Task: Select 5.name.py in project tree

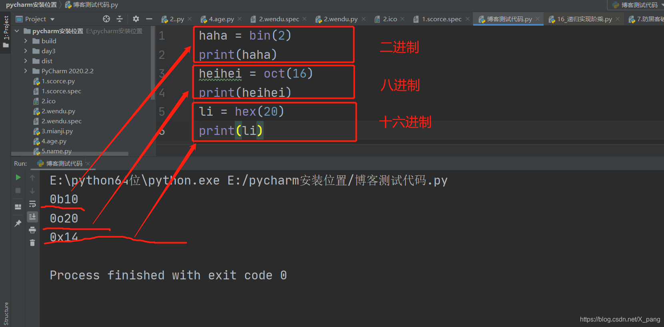Action: pyautogui.click(x=56, y=151)
